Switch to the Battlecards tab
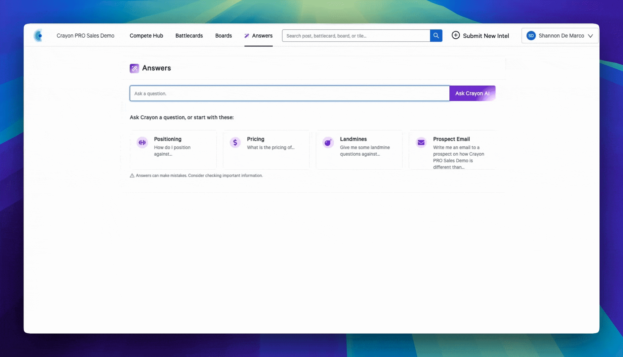Screen dimensions: 623x357 [x=189, y=36]
